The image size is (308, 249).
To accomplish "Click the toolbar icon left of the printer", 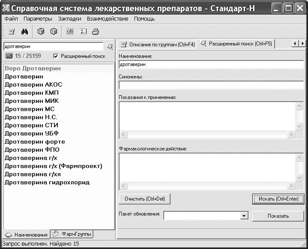I will pos(83,31).
